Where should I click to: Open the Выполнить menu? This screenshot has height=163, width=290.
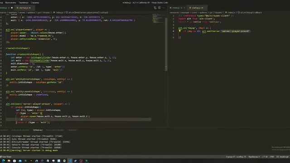coord(10,3)
